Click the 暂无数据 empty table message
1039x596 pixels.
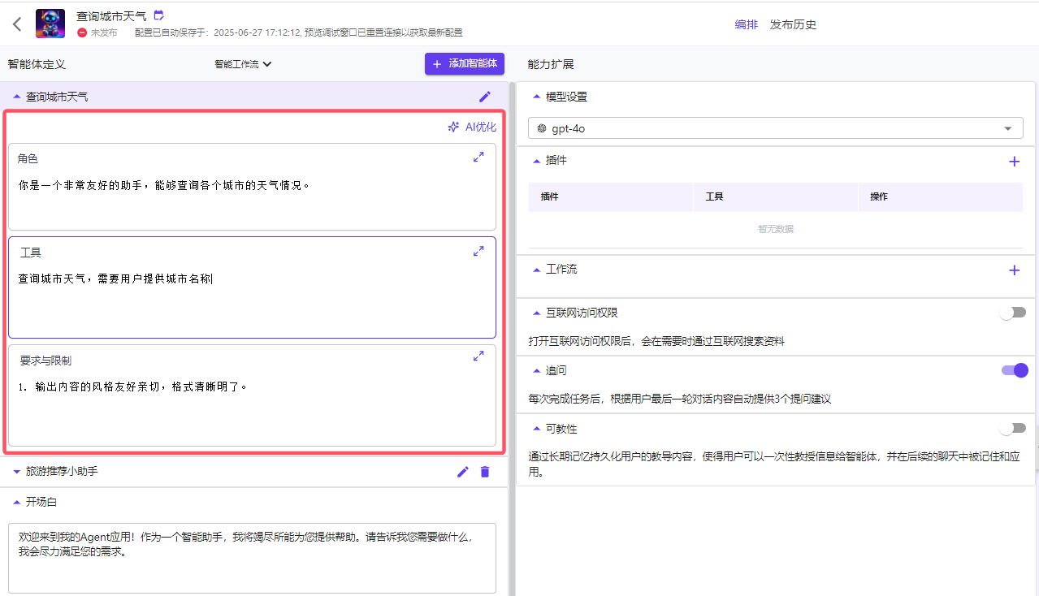(776, 229)
